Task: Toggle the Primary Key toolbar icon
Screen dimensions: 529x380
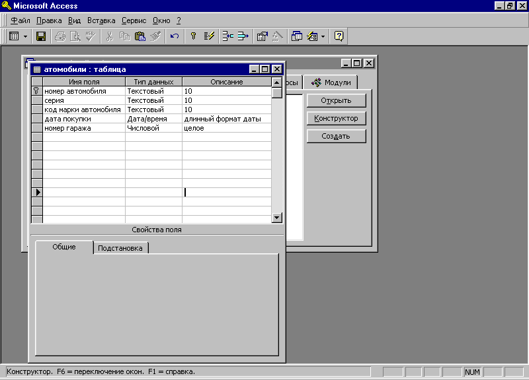Action: coord(193,36)
